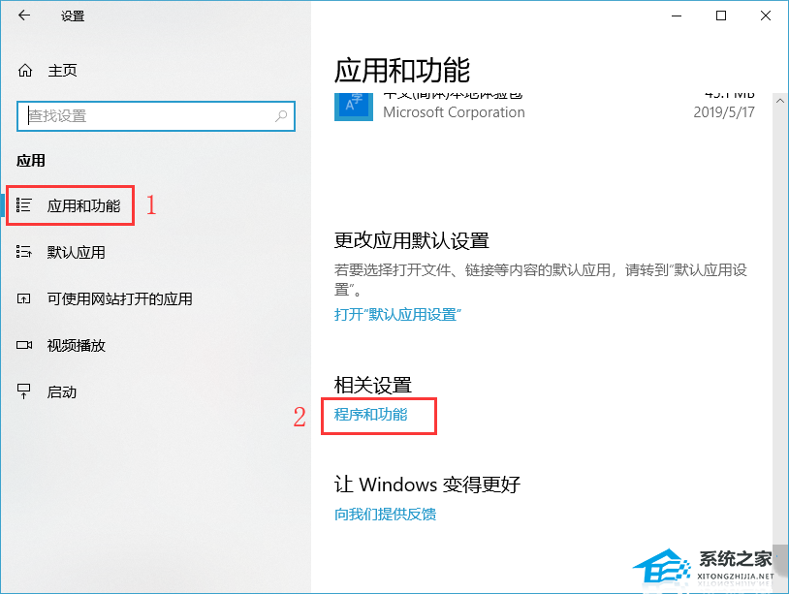Click the back arrow icon

point(24,16)
